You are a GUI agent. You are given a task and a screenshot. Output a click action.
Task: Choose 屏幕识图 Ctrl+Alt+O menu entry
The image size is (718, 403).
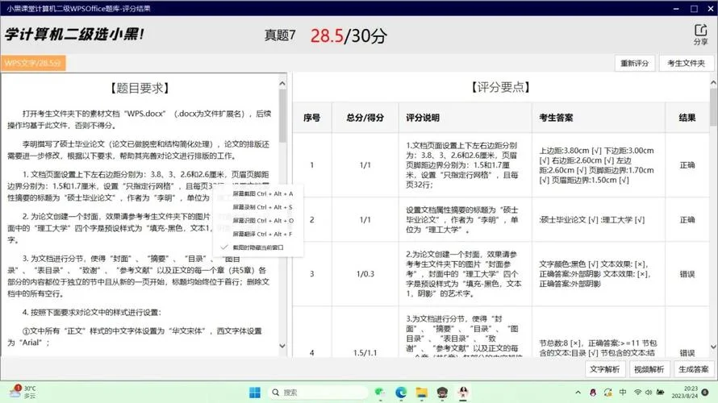pyautogui.click(x=262, y=221)
